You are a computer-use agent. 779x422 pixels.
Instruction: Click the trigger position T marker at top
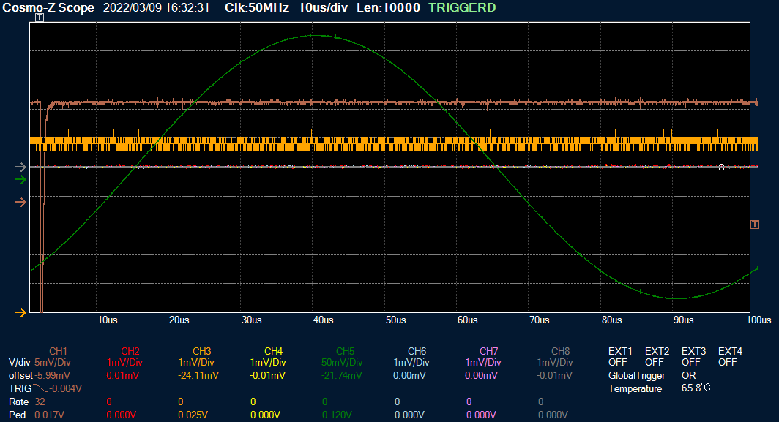point(40,17)
